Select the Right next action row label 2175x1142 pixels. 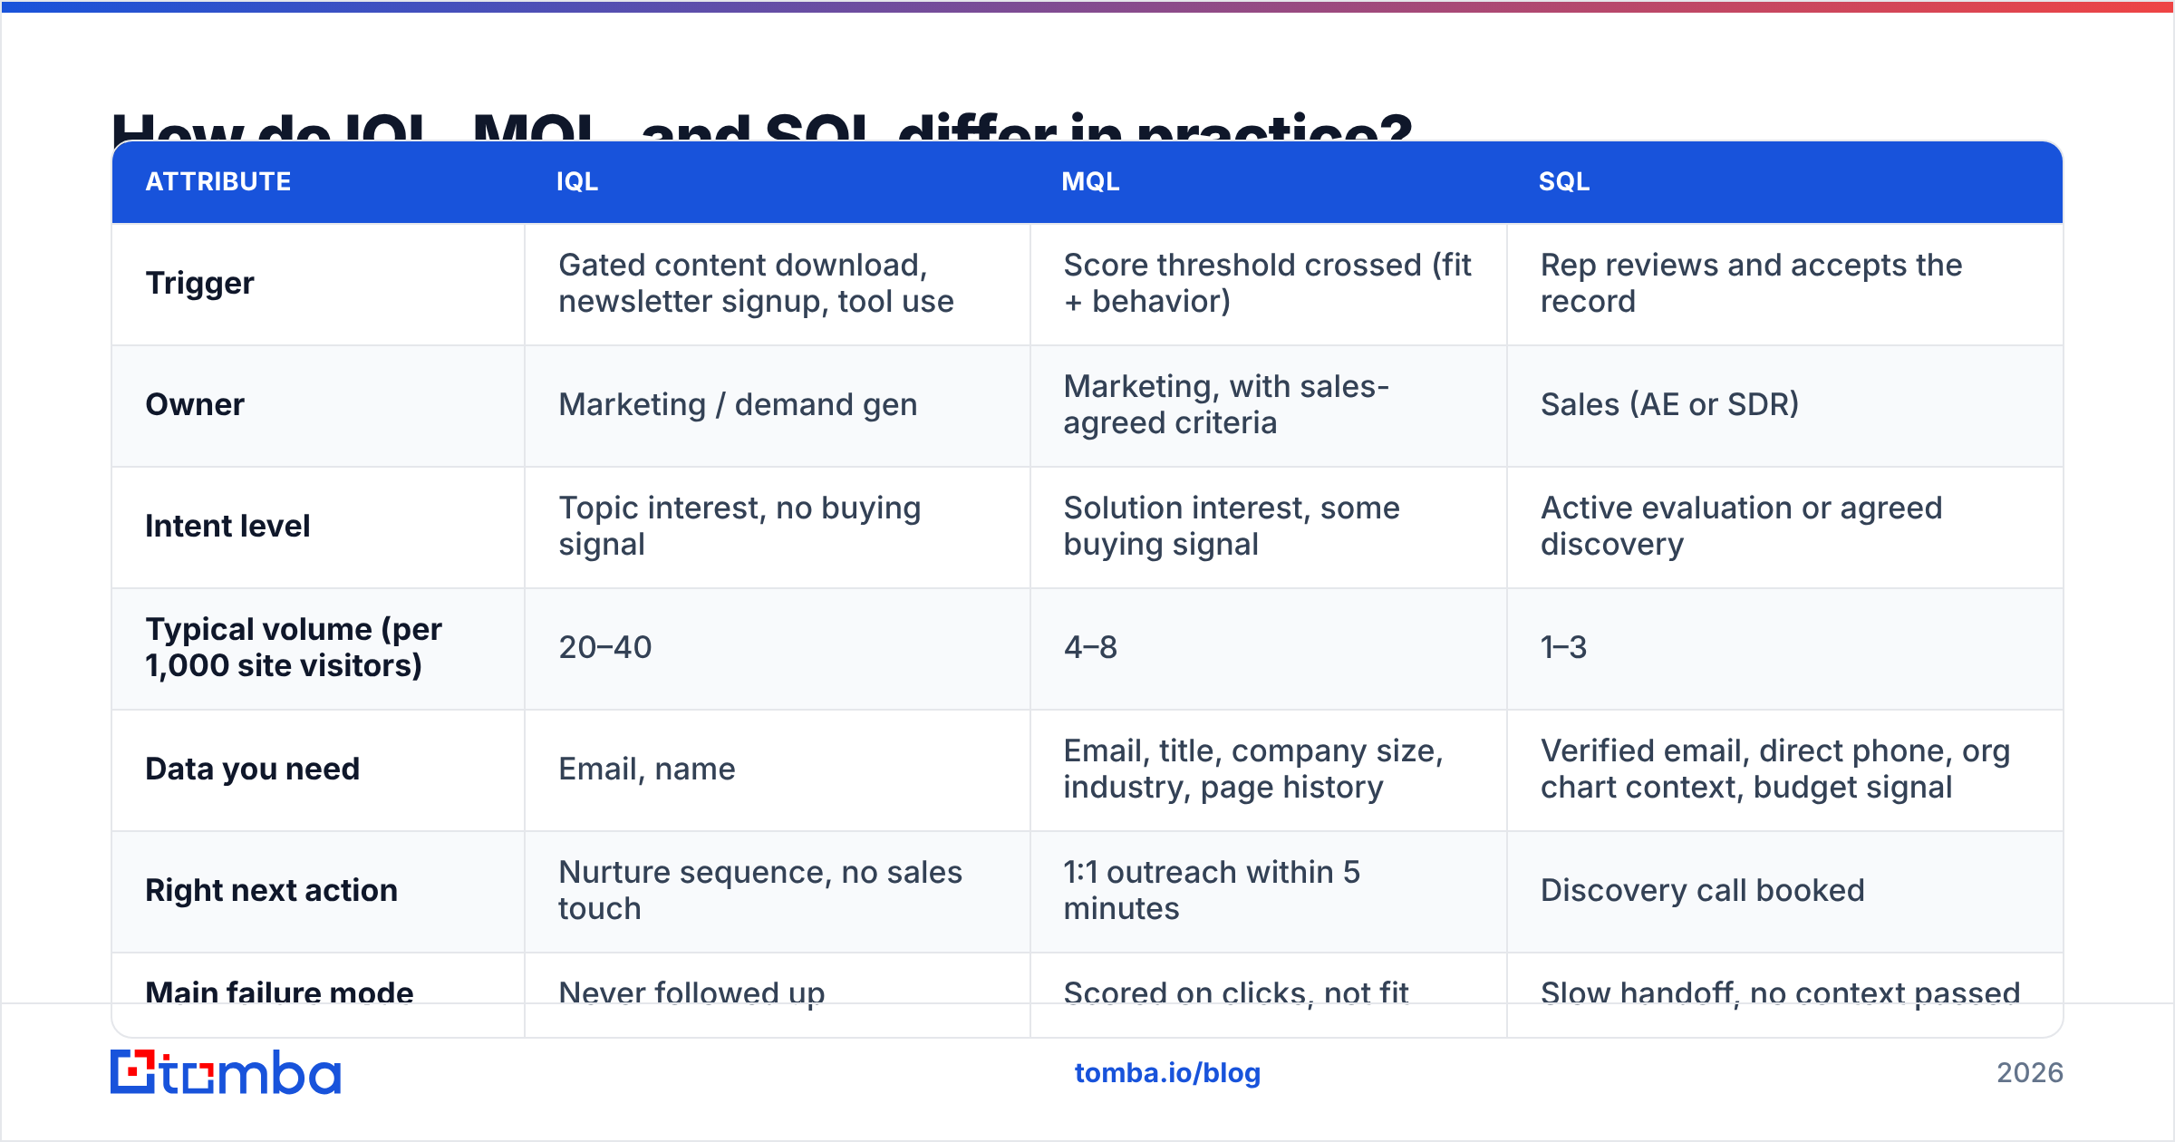[272, 890]
